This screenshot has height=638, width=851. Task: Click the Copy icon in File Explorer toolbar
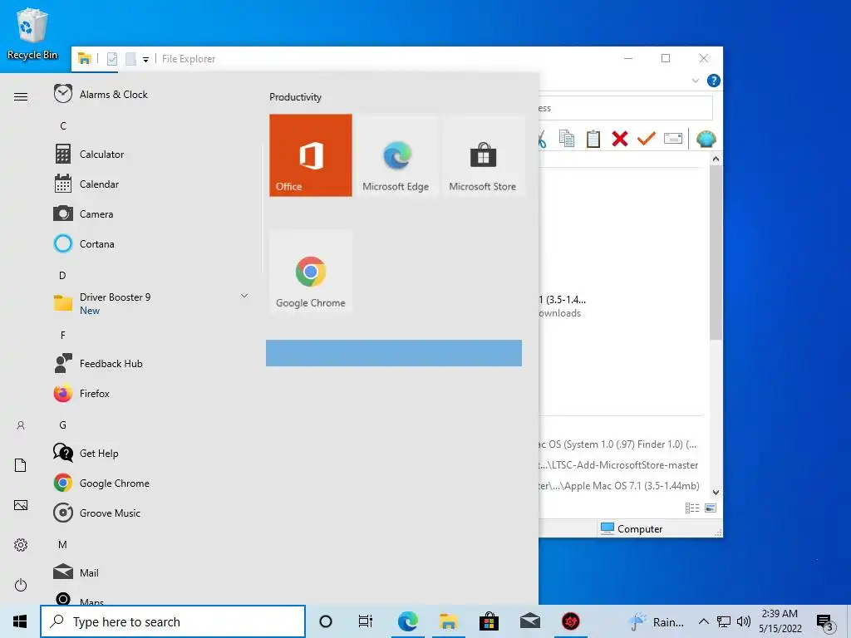pos(567,139)
